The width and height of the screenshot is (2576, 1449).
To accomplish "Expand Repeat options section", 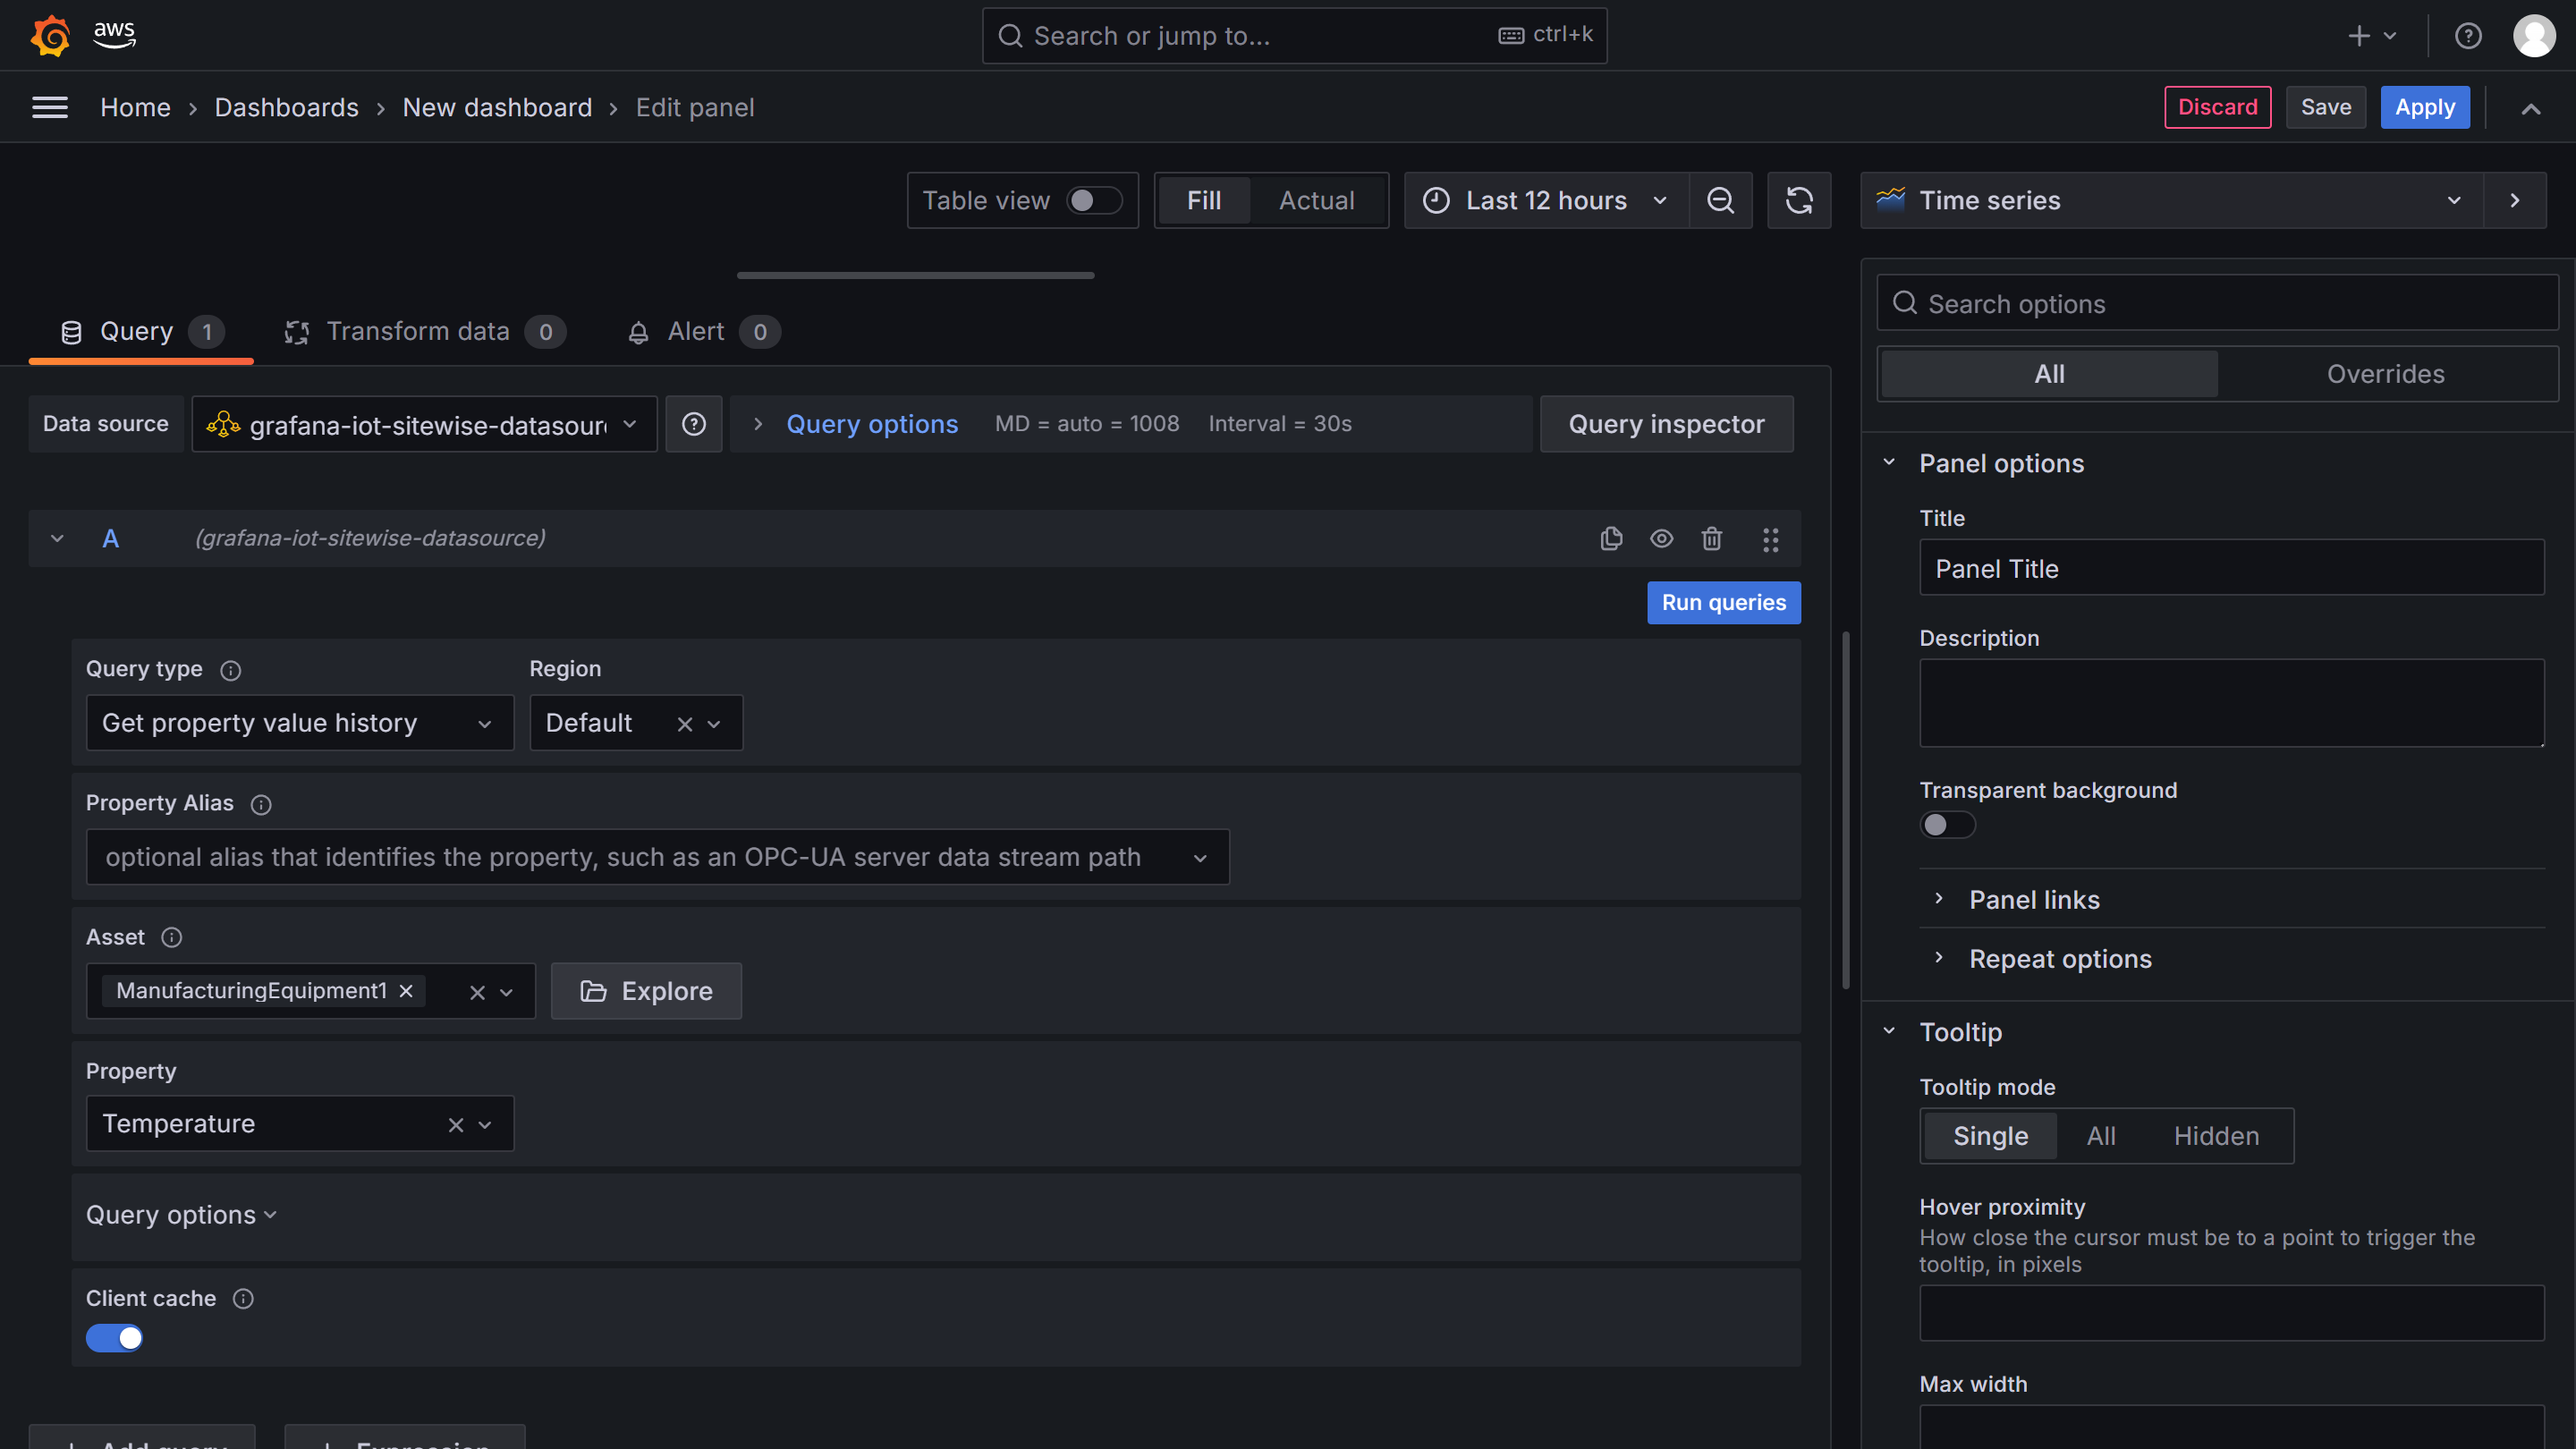I will click(x=2060, y=959).
